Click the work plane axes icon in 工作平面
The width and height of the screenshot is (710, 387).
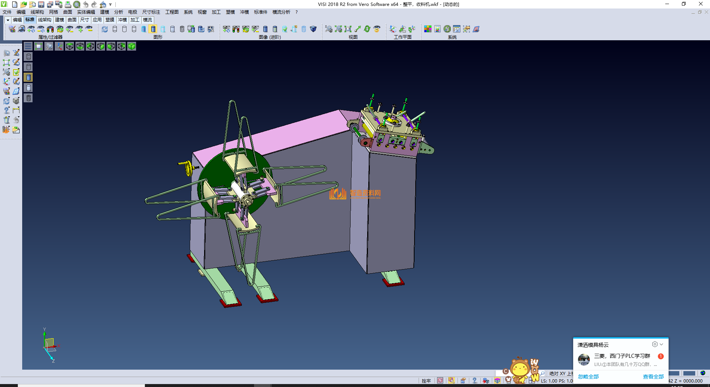tap(393, 29)
